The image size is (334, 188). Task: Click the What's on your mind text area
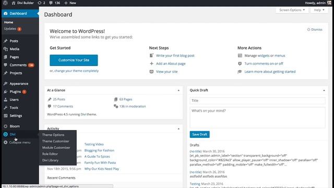coord(257,118)
